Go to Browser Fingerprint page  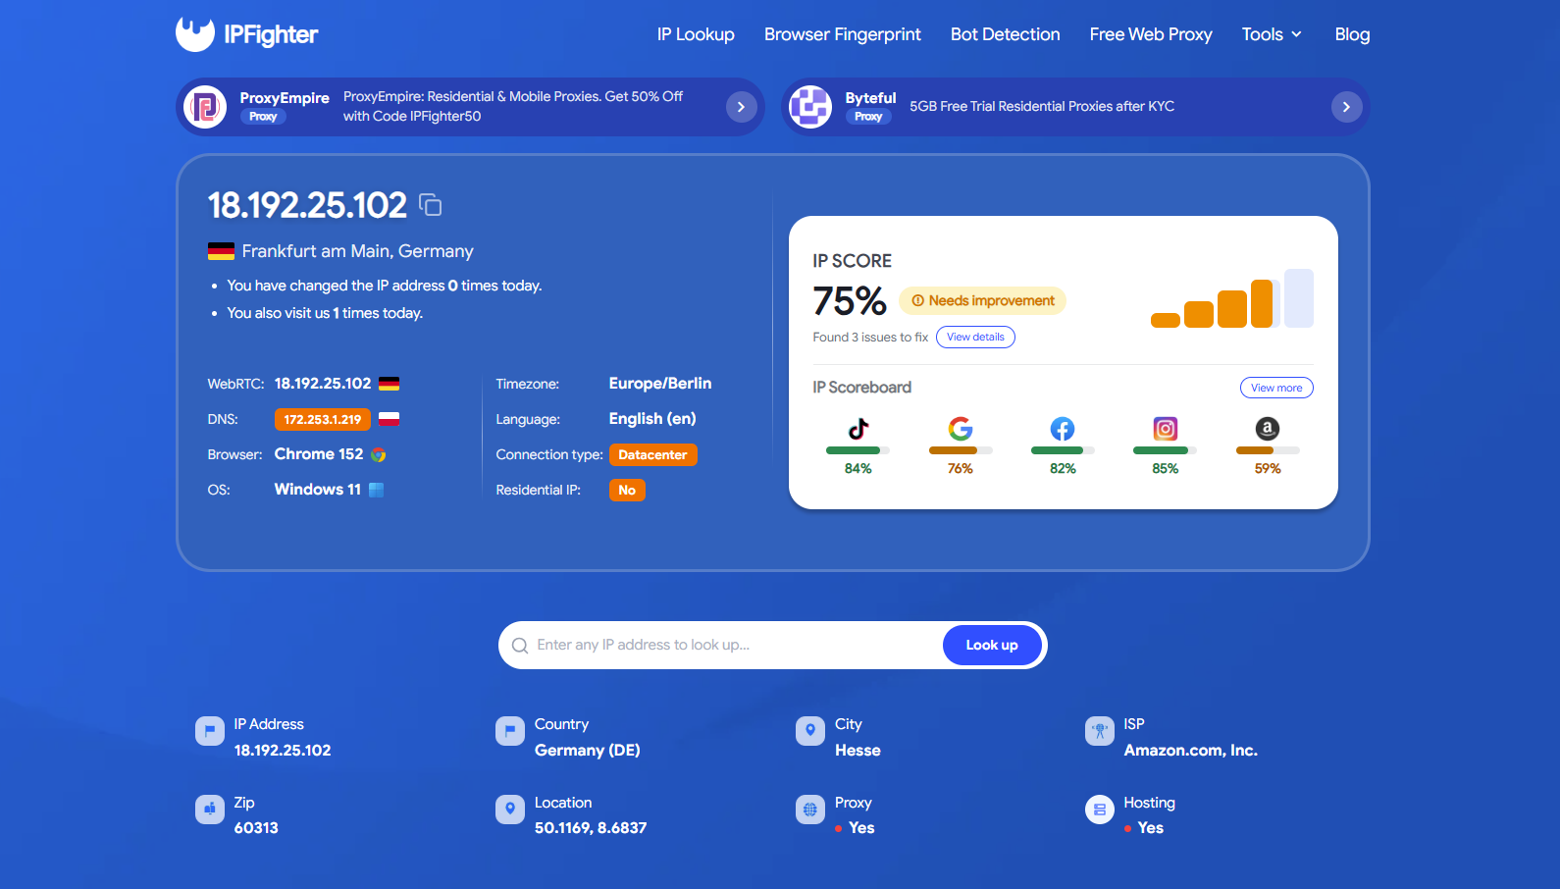click(x=843, y=34)
